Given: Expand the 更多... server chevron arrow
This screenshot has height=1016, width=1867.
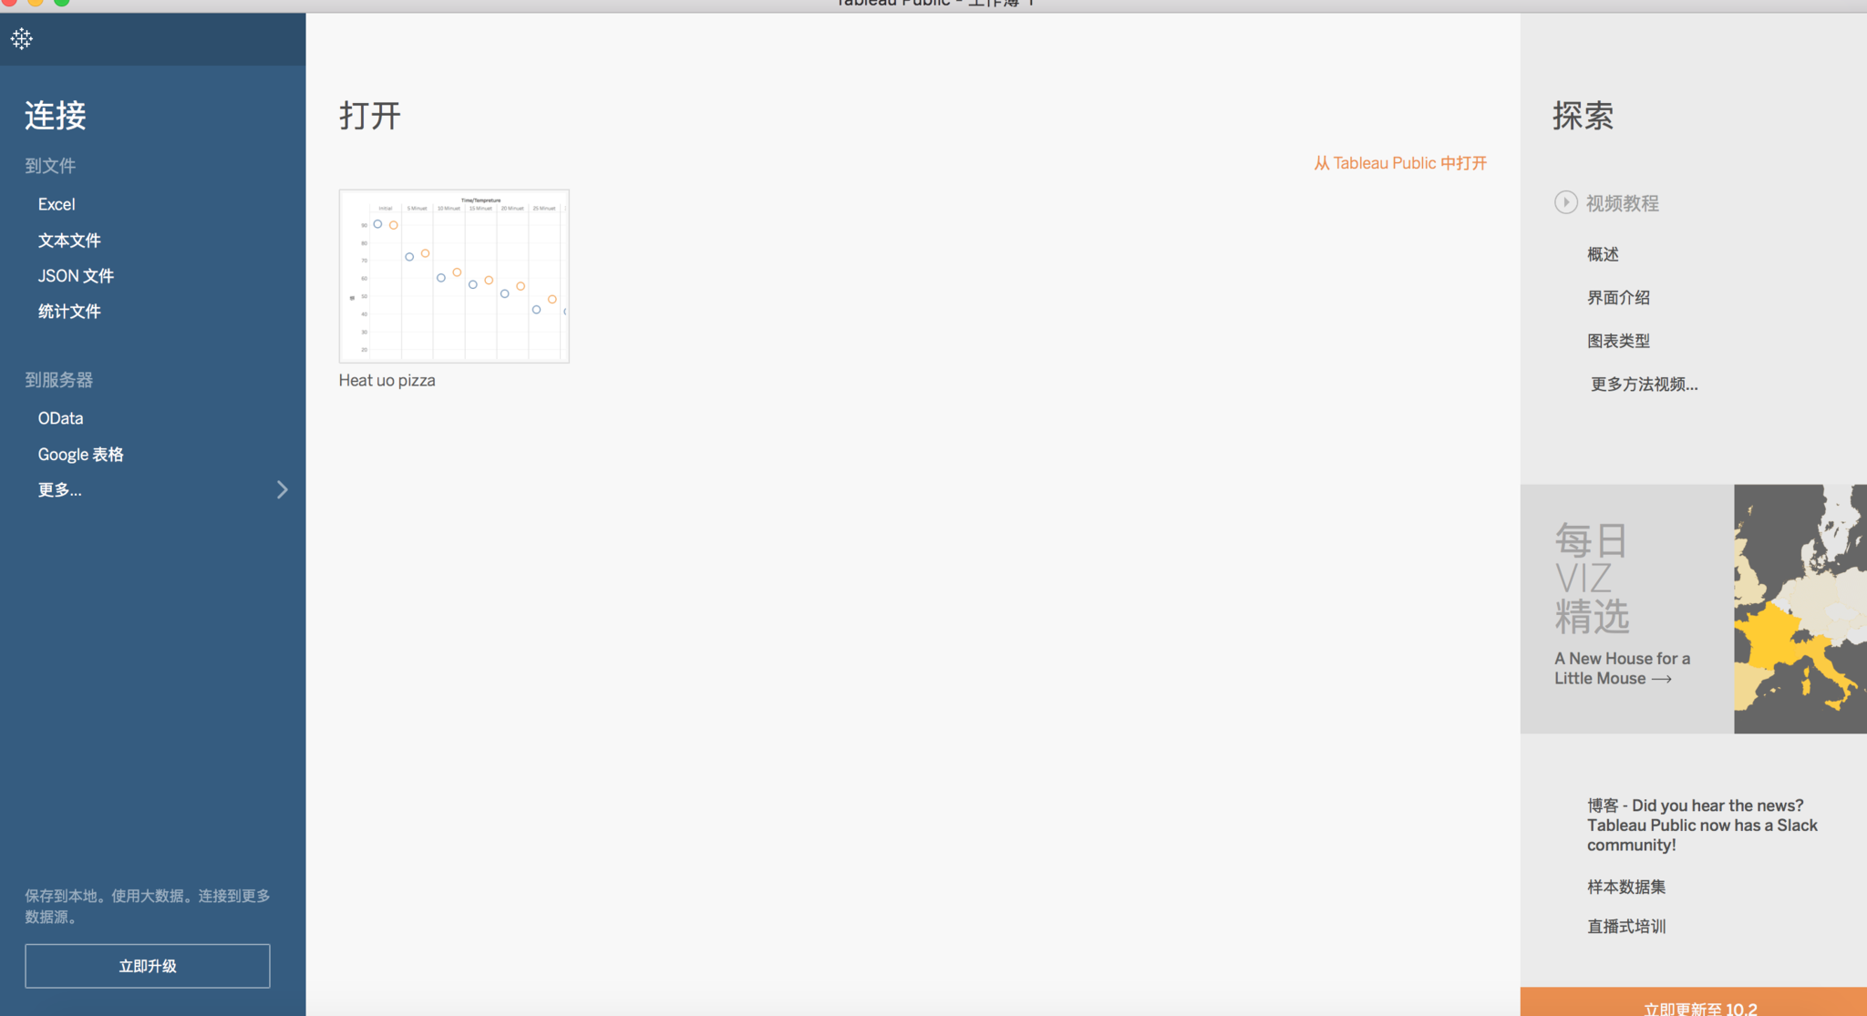Looking at the screenshot, I should pos(282,490).
